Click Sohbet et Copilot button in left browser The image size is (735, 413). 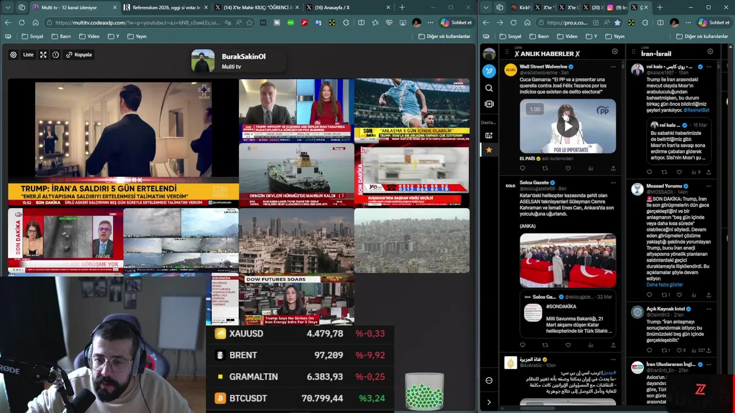[457, 22]
